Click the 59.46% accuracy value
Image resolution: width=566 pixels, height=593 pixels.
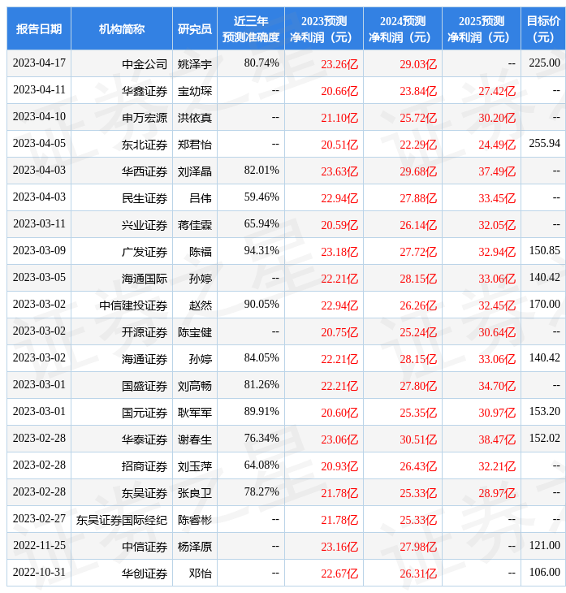[261, 197]
